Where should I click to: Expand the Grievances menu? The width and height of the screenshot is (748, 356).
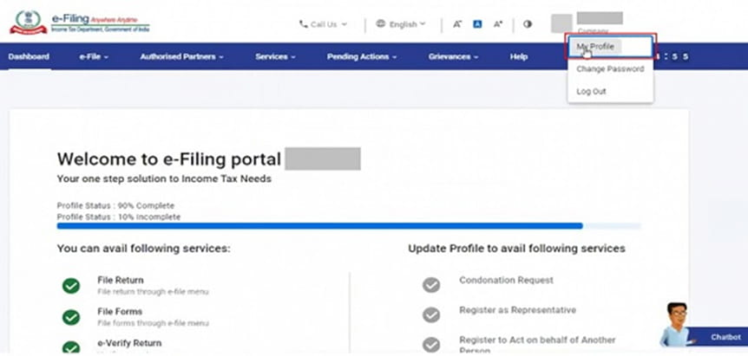[453, 56]
